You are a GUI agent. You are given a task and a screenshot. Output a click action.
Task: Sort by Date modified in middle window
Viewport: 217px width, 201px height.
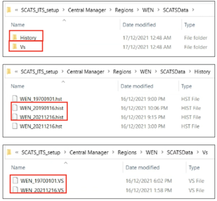click(x=137, y=86)
